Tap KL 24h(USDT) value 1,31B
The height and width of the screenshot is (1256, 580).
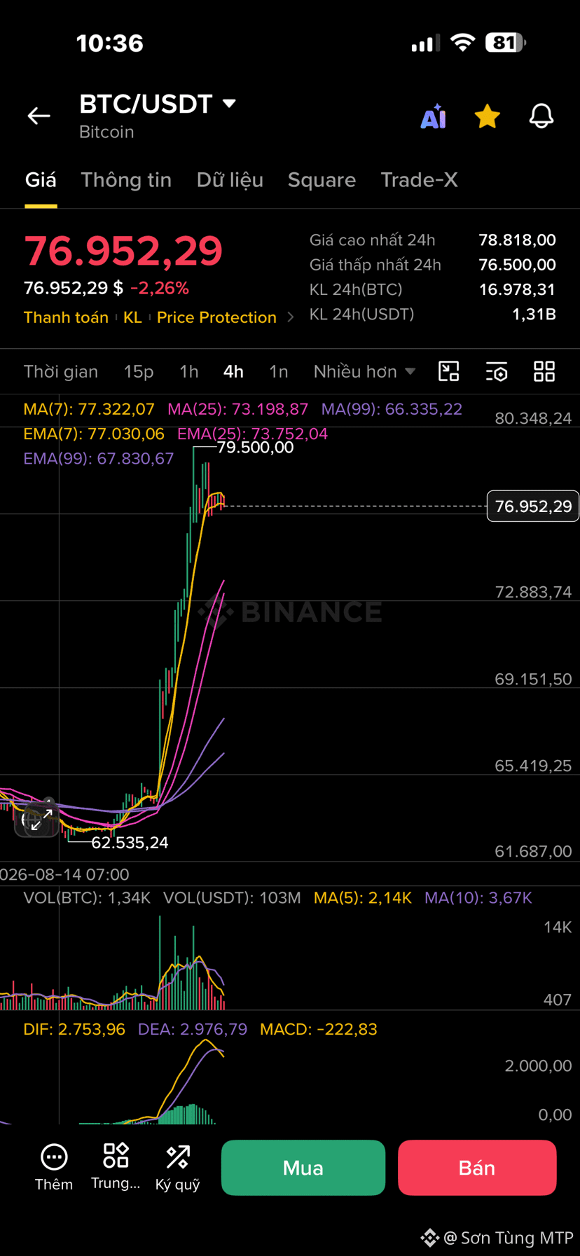point(534,315)
